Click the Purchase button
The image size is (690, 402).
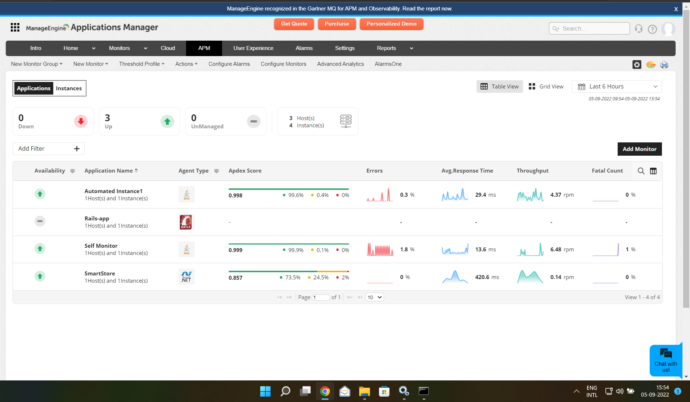click(337, 24)
